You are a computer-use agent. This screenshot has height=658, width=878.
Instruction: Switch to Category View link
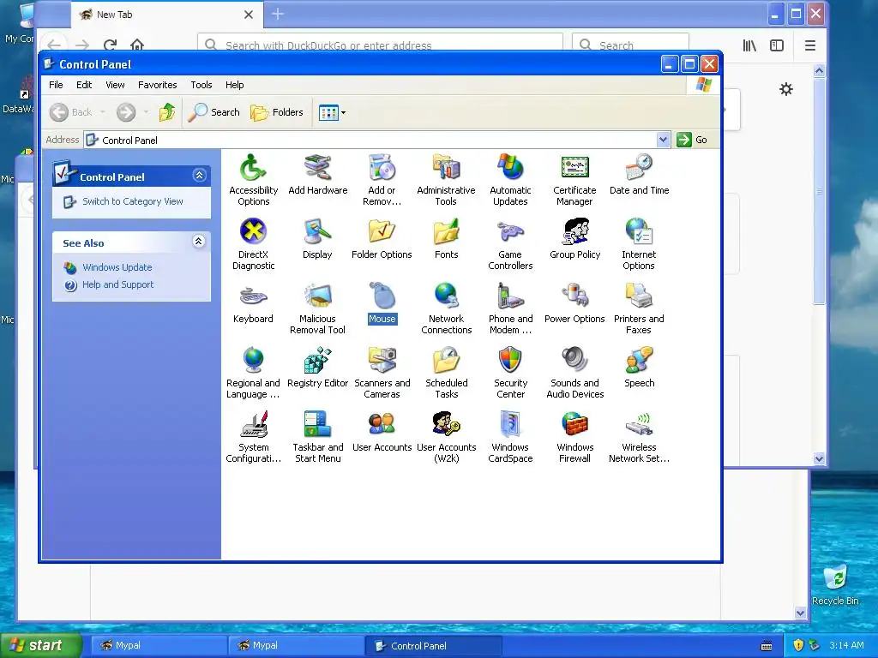133,201
